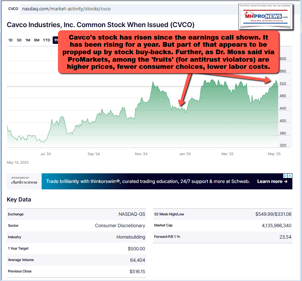
Task: Select the Homebuilding industry value
Action: (131, 237)
